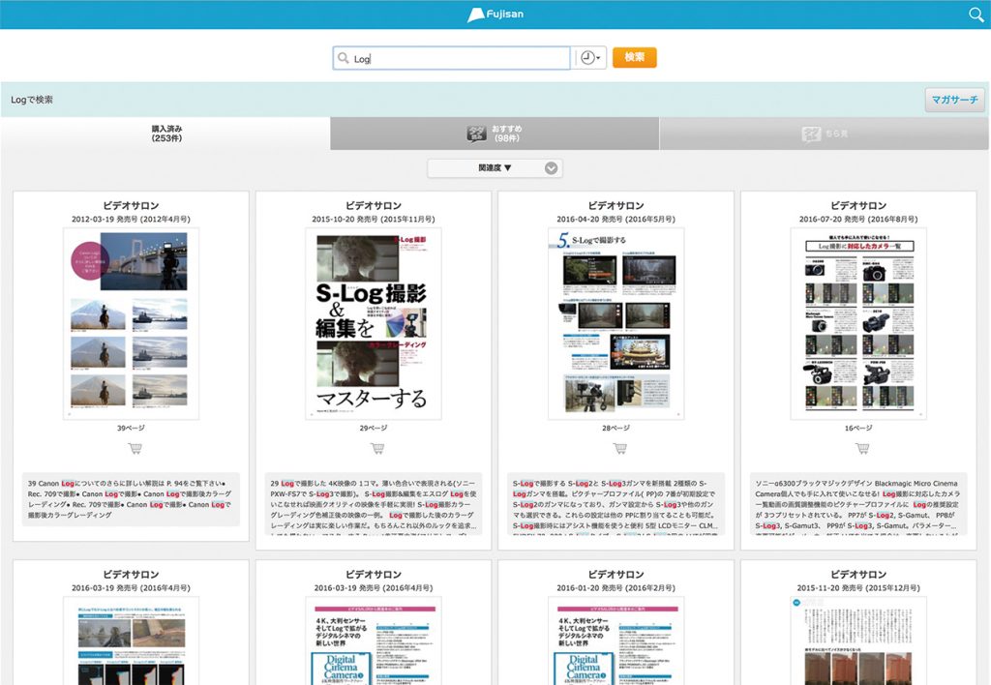Screen dimensions: 991x685
Task: Add the 2015年11月号 issue to cart
Action: [x=378, y=448]
